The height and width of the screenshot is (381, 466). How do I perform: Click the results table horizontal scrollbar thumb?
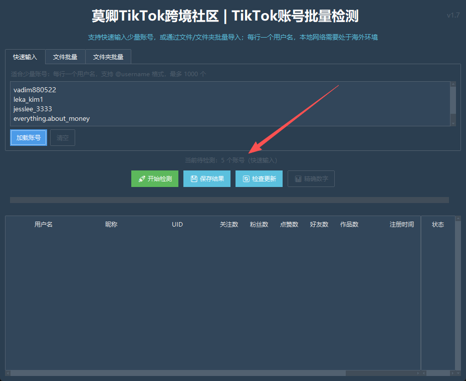pyautogui.click(x=178, y=373)
